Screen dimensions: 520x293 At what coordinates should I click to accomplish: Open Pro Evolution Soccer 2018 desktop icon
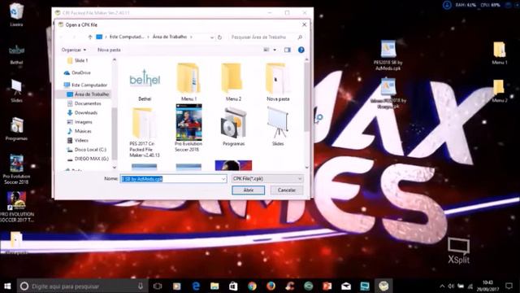pos(16,169)
